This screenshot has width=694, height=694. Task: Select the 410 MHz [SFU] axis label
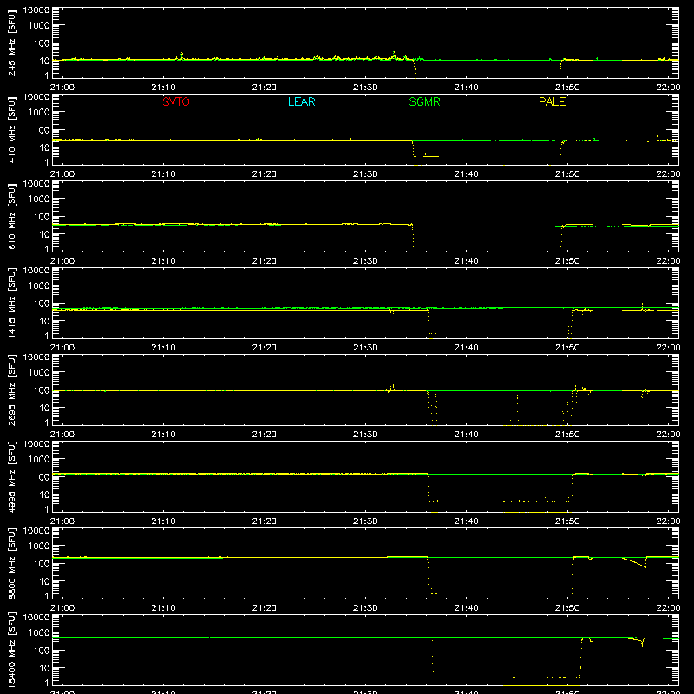11,129
